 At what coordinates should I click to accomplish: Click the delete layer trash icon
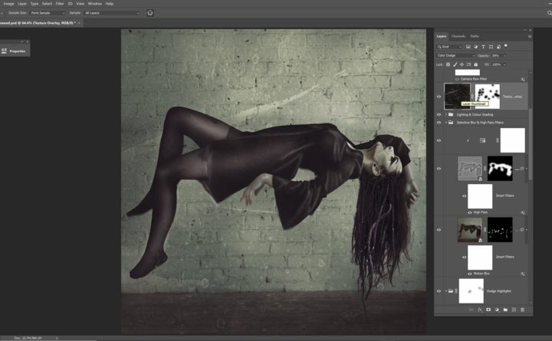523,310
